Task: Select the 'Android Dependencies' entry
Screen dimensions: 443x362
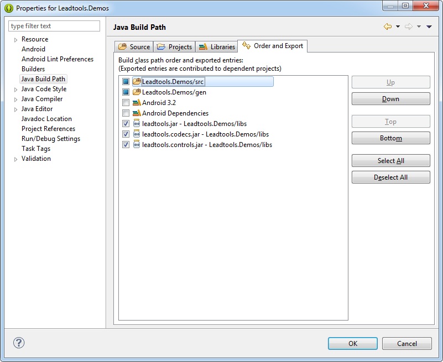Action: click(175, 113)
